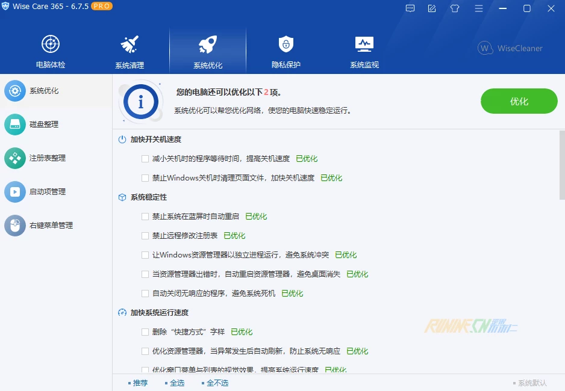The height and width of the screenshot is (391, 565).
Task: Choose 启动项管理 in the sidebar
Action: (48, 192)
